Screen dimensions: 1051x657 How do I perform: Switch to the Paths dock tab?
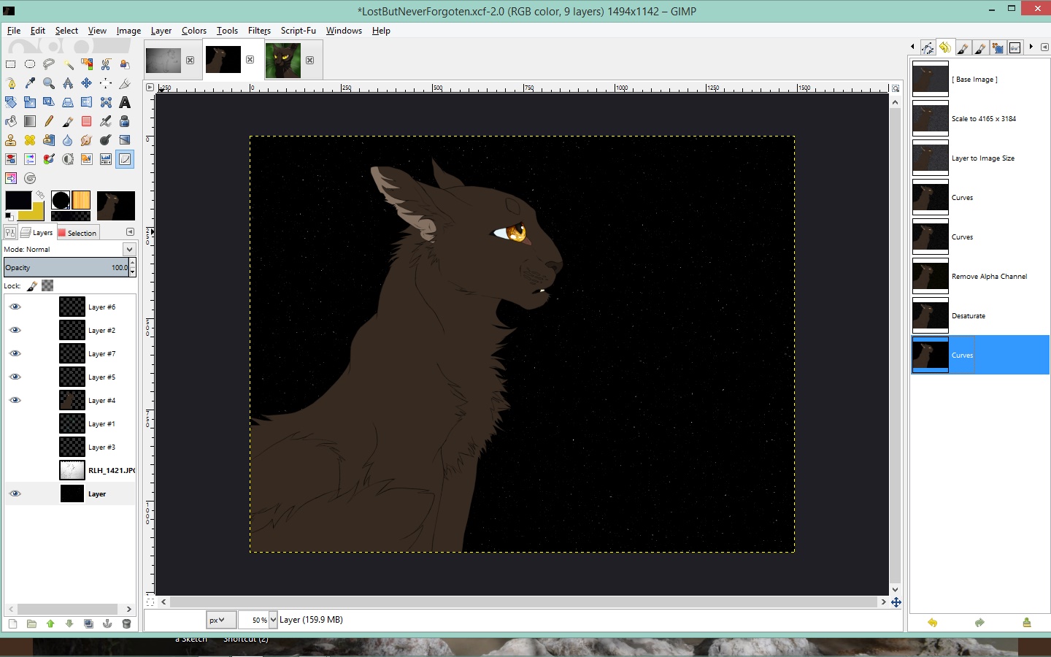coord(928,47)
